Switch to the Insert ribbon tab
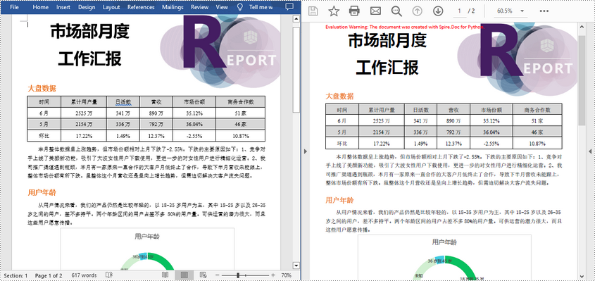 tap(63, 7)
